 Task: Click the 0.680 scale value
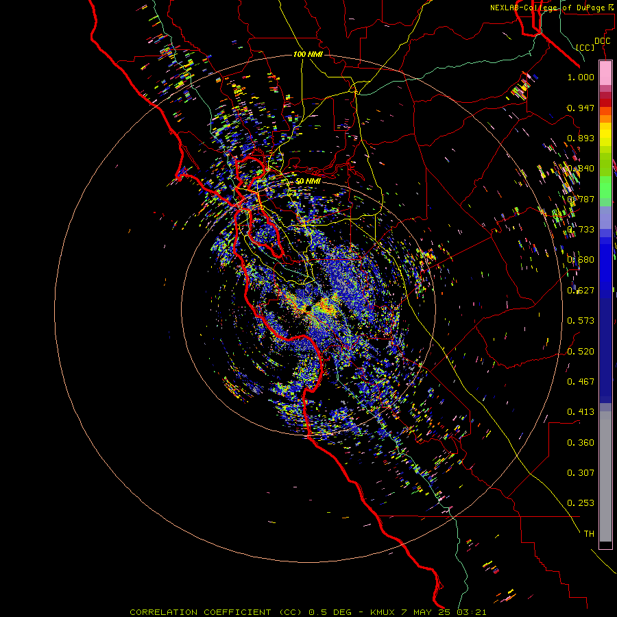point(581,260)
